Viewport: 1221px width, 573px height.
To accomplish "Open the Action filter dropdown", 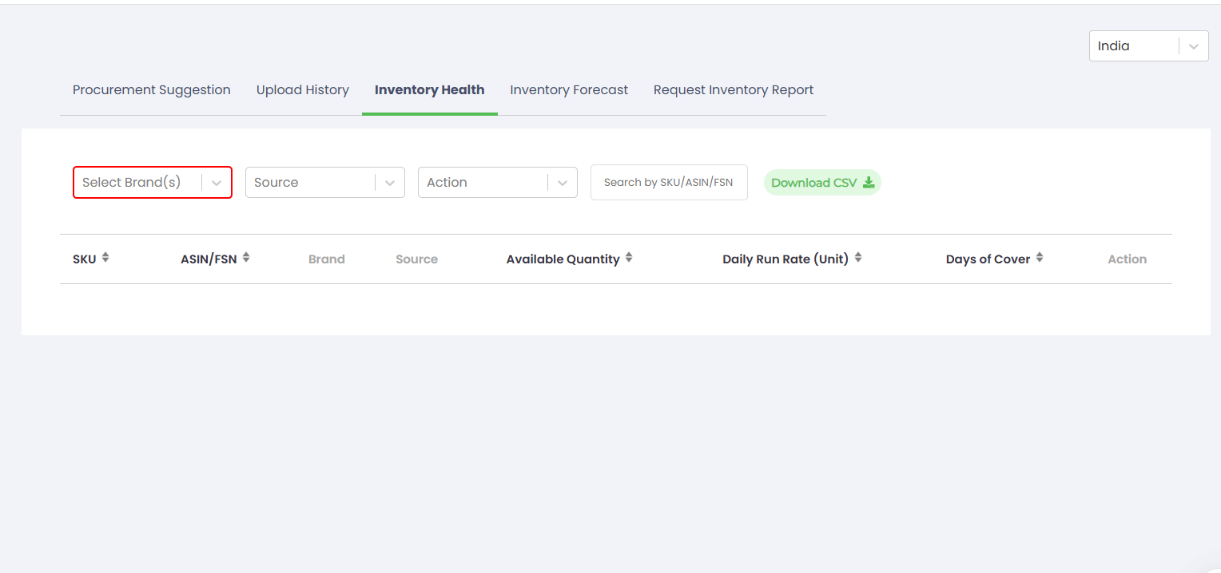I will click(x=497, y=183).
